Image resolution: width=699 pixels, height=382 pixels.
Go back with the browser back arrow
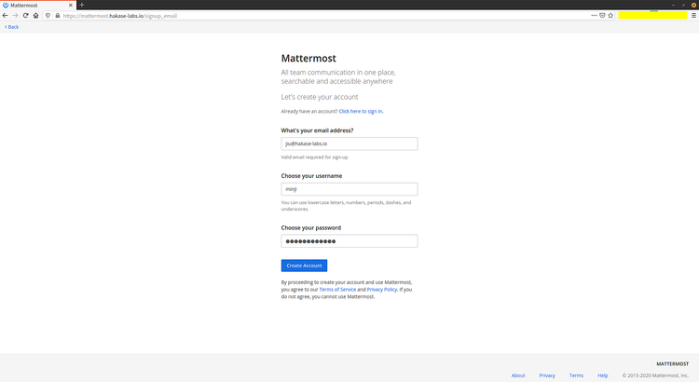pyautogui.click(x=6, y=16)
